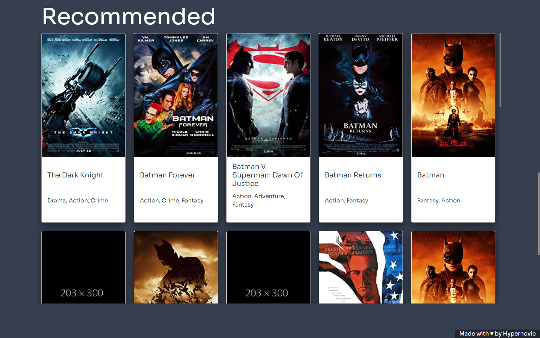Click the Batman Begins poster in second row

point(176,267)
